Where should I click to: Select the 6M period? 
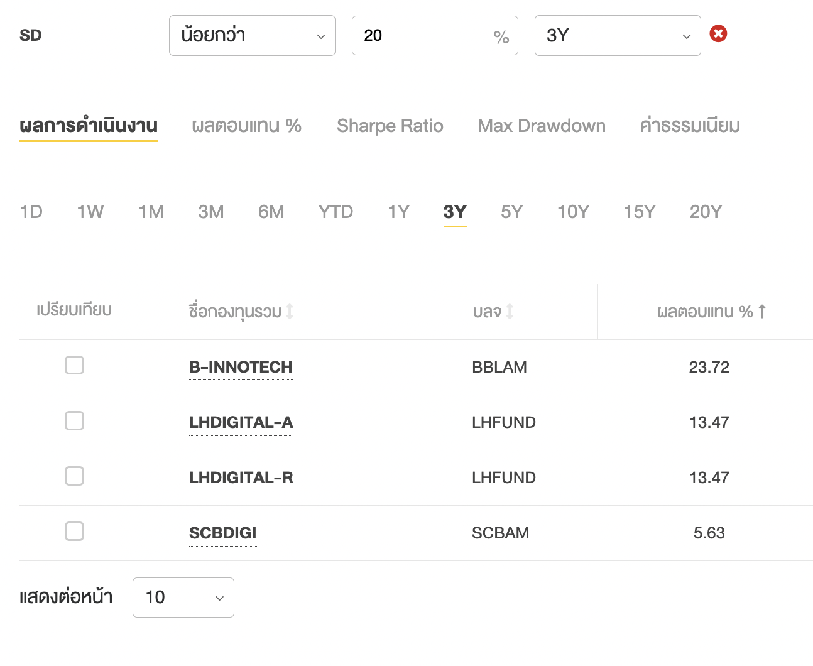point(271,212)
